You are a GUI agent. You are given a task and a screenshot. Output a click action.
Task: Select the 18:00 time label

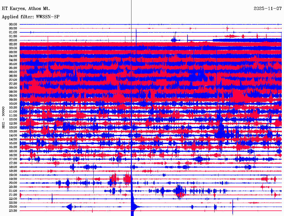13,167
